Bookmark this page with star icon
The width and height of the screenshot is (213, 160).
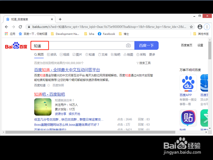pos(191,27)
